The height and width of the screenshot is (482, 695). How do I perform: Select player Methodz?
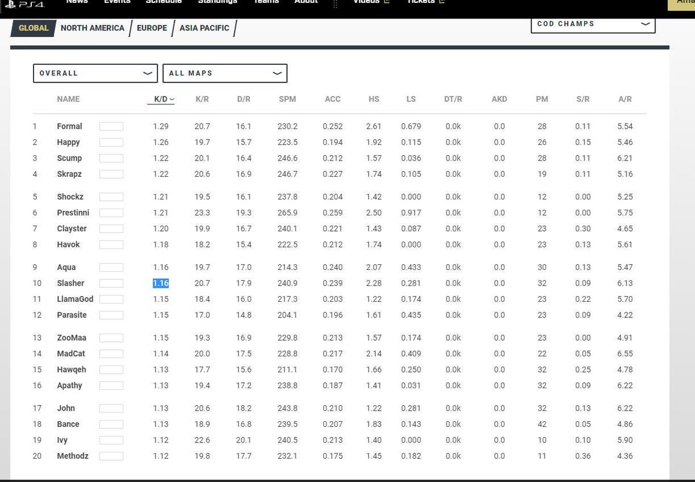(73, 456)
